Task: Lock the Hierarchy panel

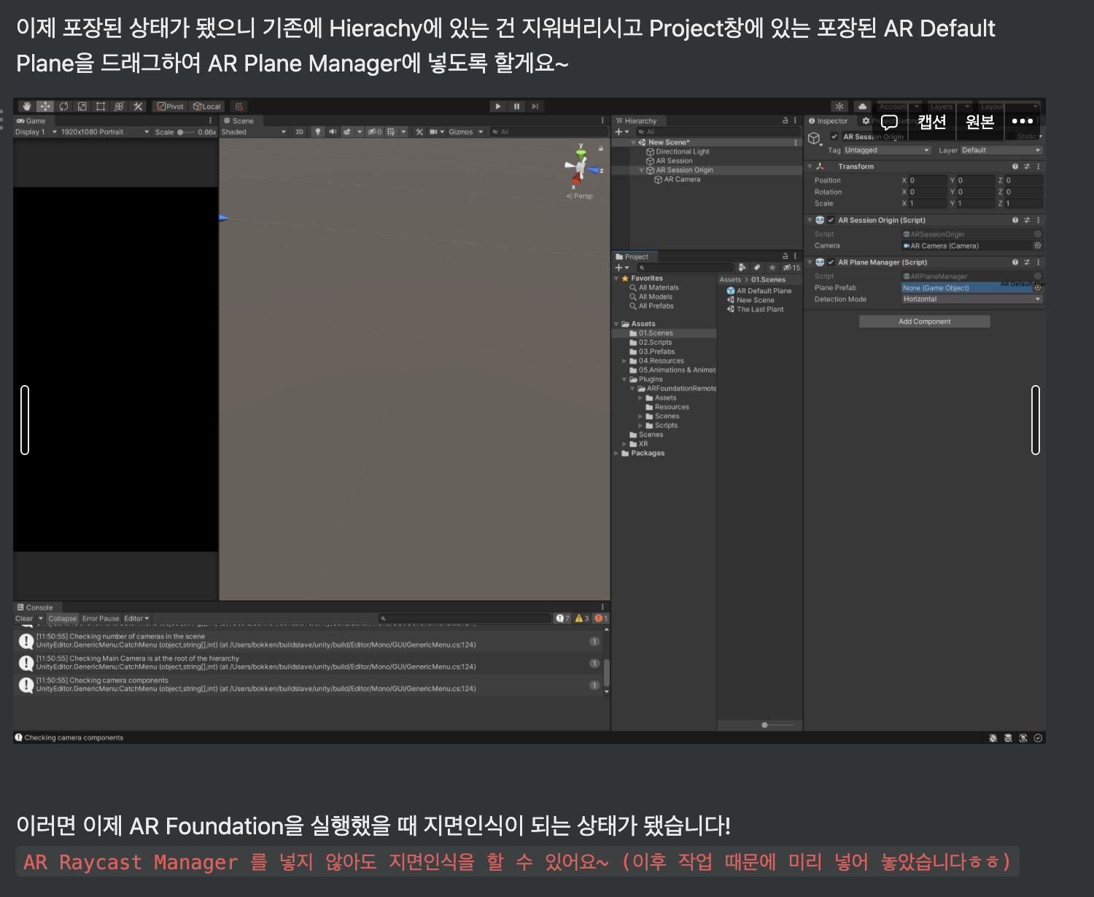Action: coord(785,121)
